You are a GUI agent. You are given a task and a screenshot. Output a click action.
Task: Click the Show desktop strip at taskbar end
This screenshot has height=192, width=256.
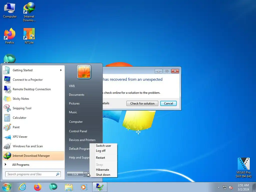(x=254, y=187)
